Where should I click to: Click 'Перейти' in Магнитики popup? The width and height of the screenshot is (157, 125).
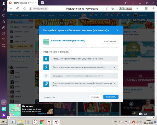click(x=42, y=114)
